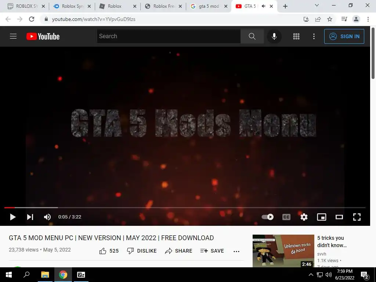Open the network tray icon

click(x=320, y=275)
